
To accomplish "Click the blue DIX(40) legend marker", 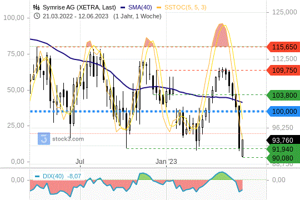I will click(x=37, y=176).
